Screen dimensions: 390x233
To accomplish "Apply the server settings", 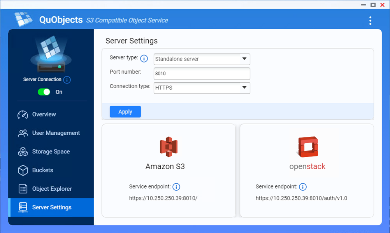I will [x=125, y=112].
